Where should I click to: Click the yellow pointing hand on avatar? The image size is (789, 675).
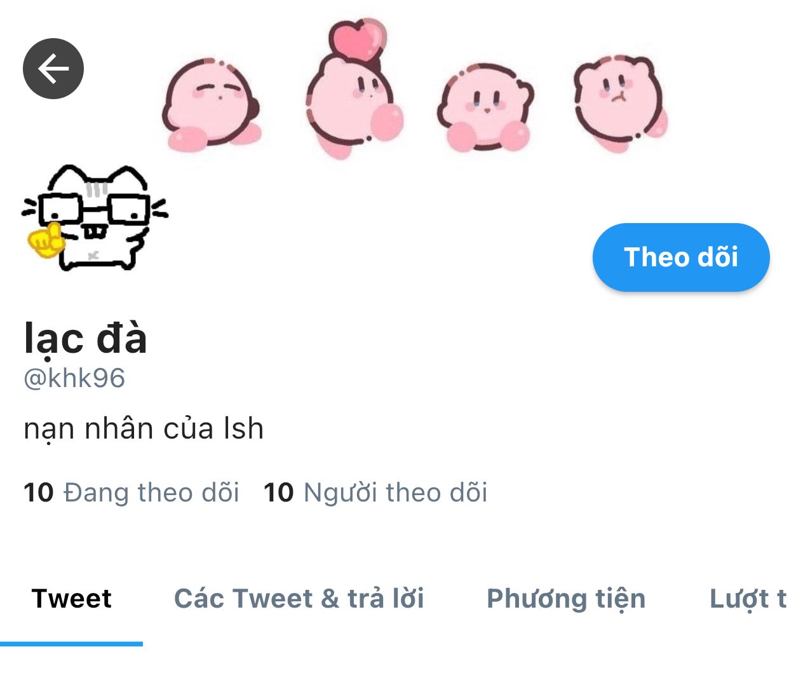click(46, 242)
